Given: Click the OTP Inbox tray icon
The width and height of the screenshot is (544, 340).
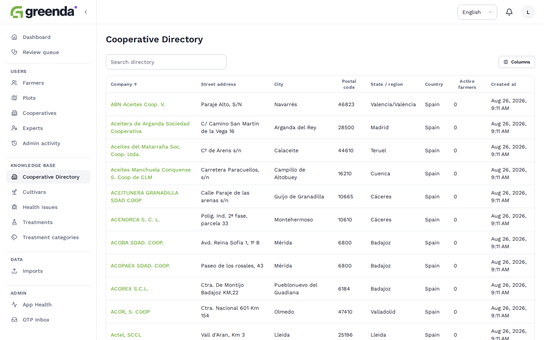Looking at the screenshot, I should pos(14,320).
